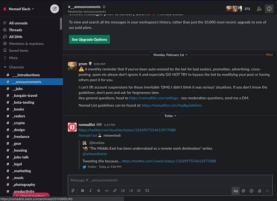Mention someone with the @ icon
Viewport: 277px width, 201px height.
(x=243, y=191)
